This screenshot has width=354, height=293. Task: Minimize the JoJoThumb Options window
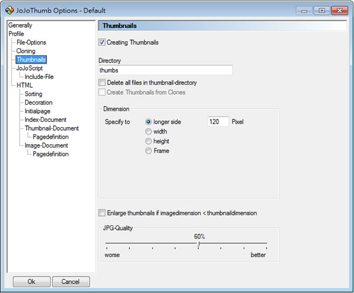point(304,11)
